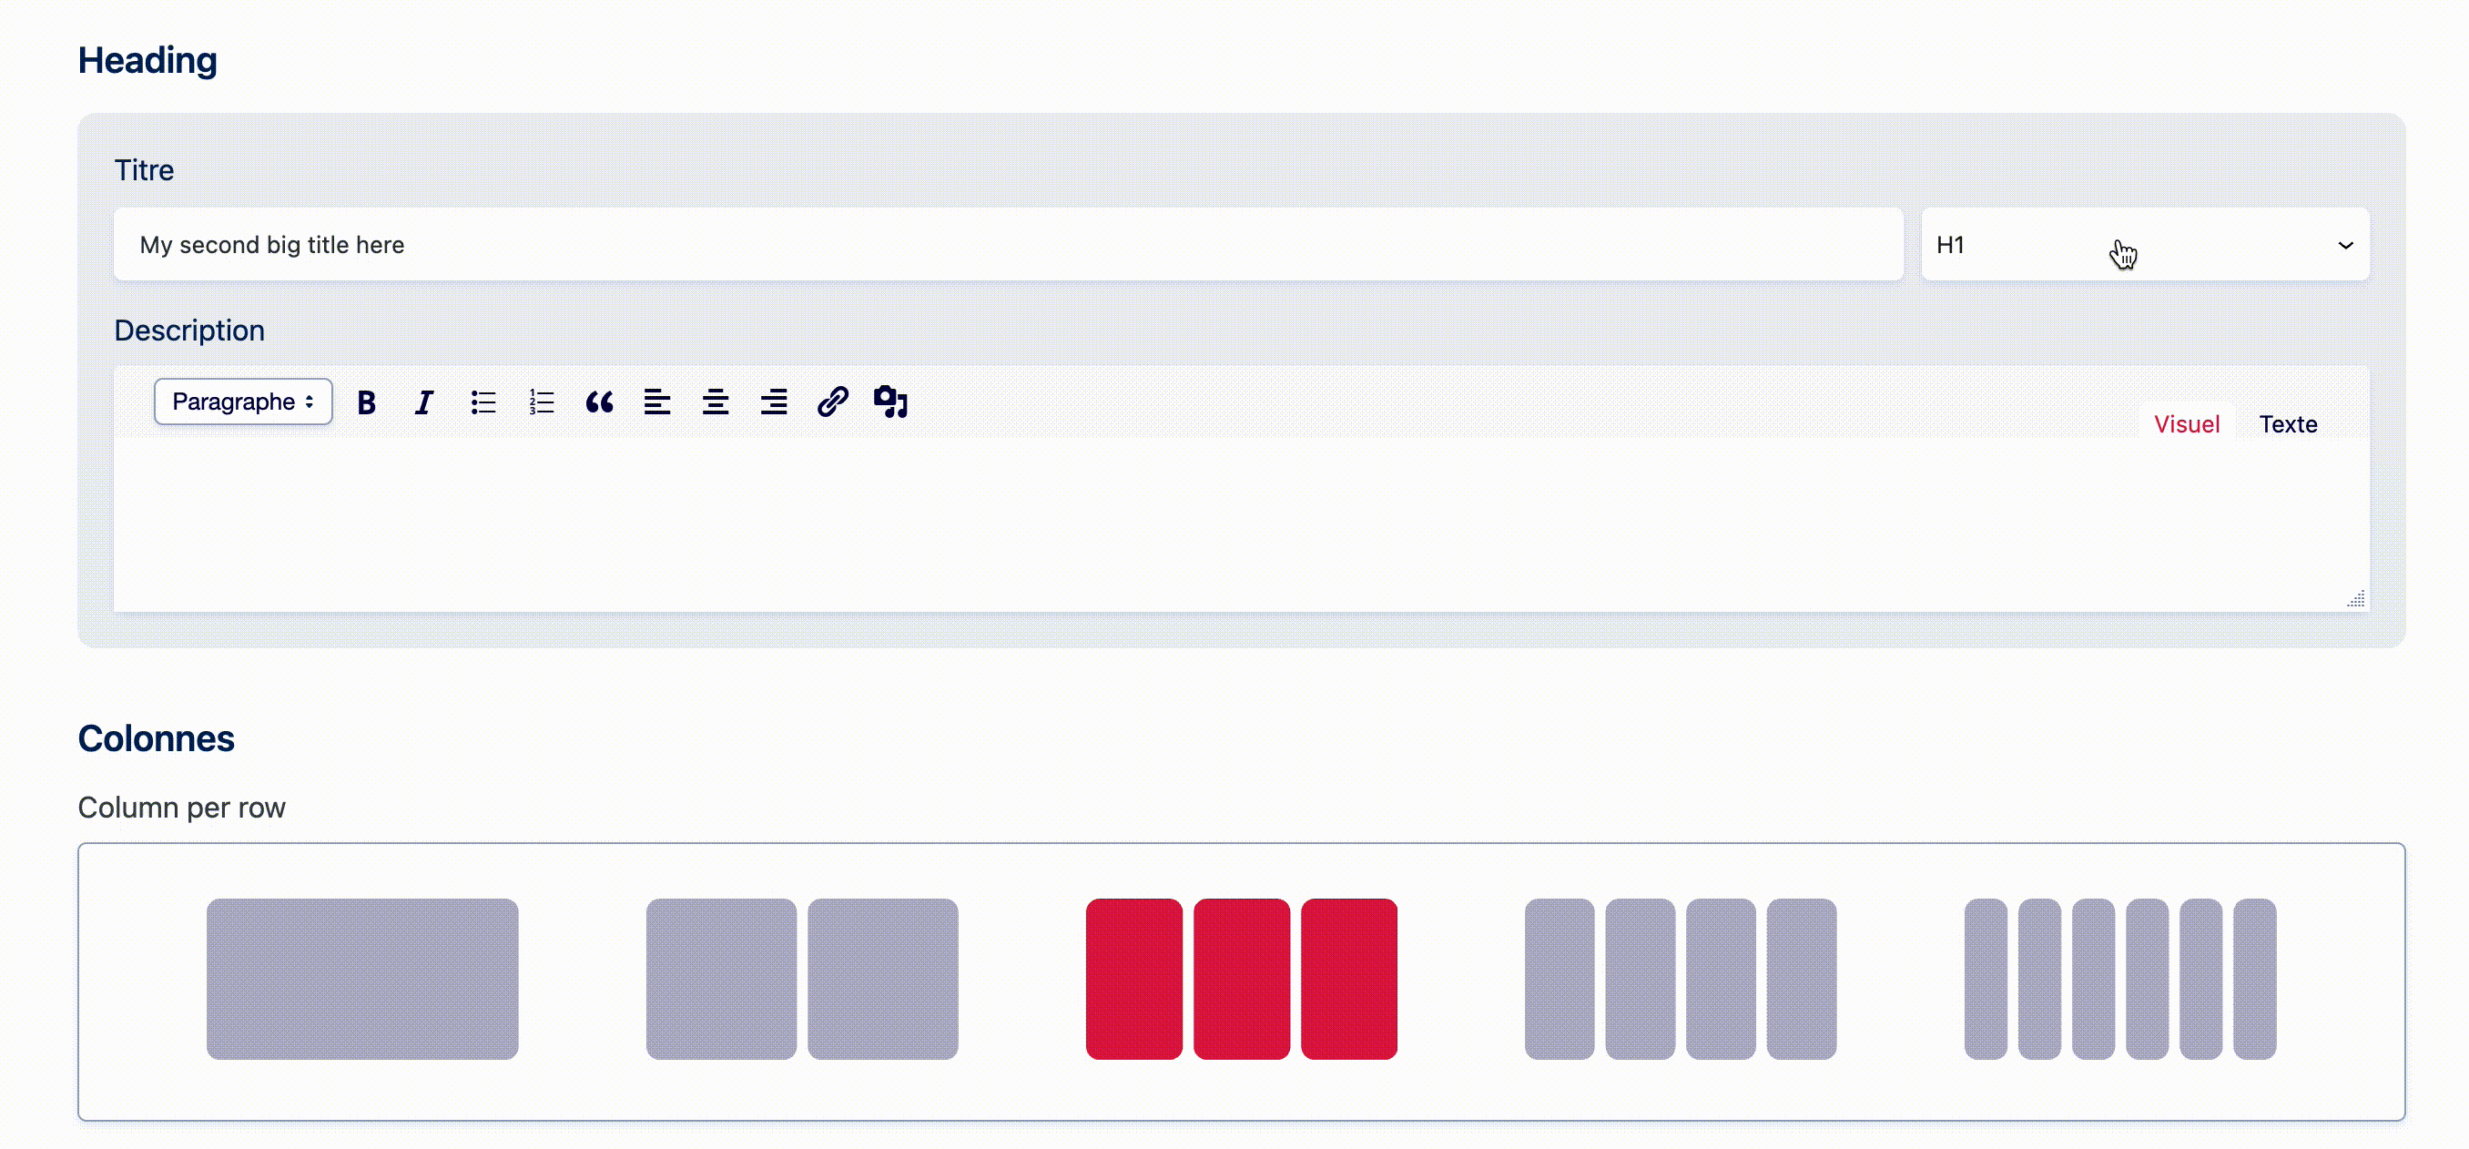2469x1149 pixels.
Task: Choose the four columns per row layout
Action: click(x=1682, y=979)
